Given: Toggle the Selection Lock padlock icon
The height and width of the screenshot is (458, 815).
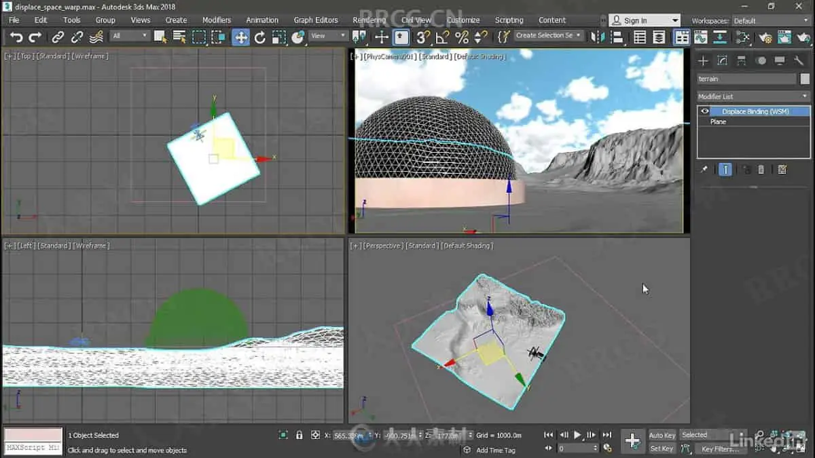Looking at the screenshot, I should pyautogui.click(x=300, y=435).
